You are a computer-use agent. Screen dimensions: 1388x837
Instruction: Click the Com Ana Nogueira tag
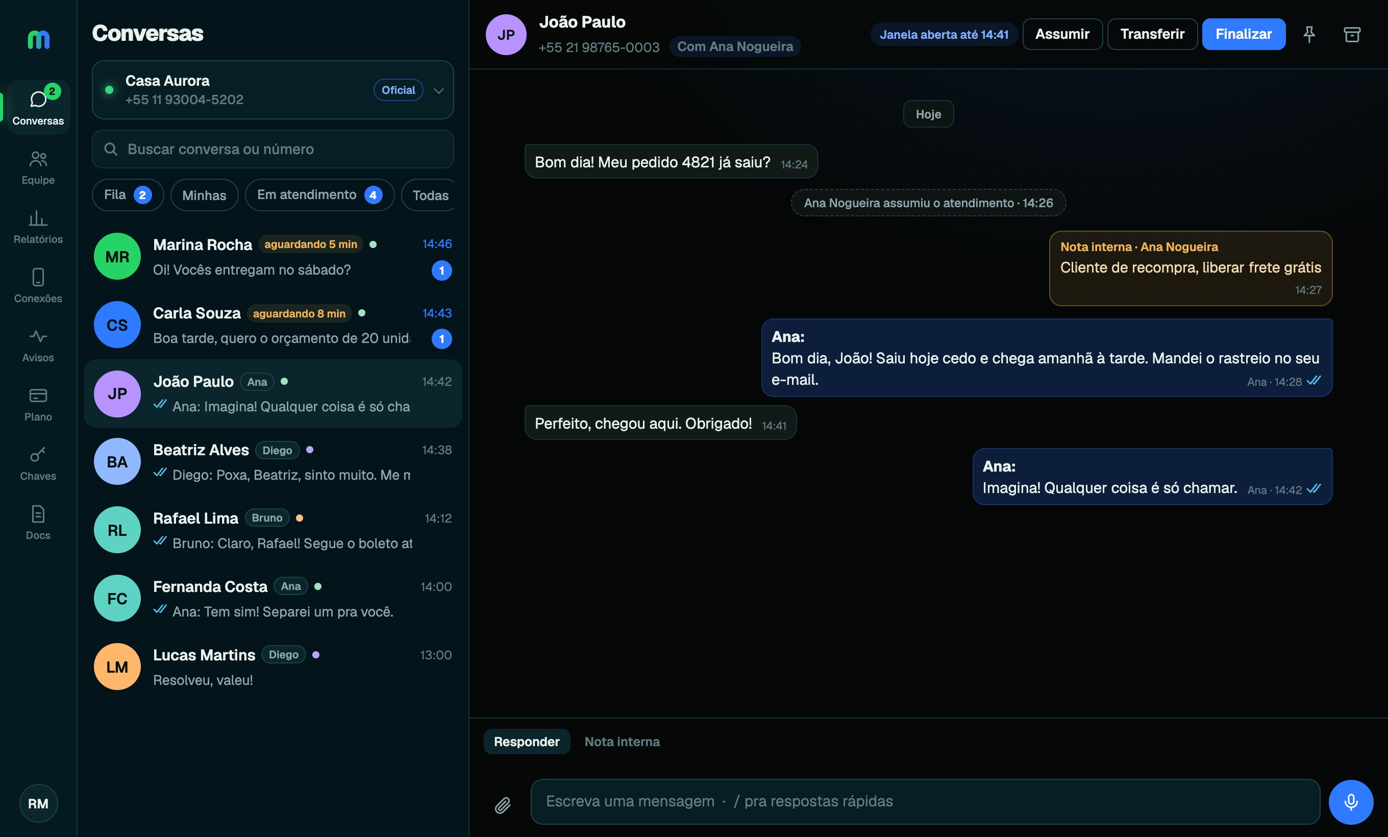[734, 47]
